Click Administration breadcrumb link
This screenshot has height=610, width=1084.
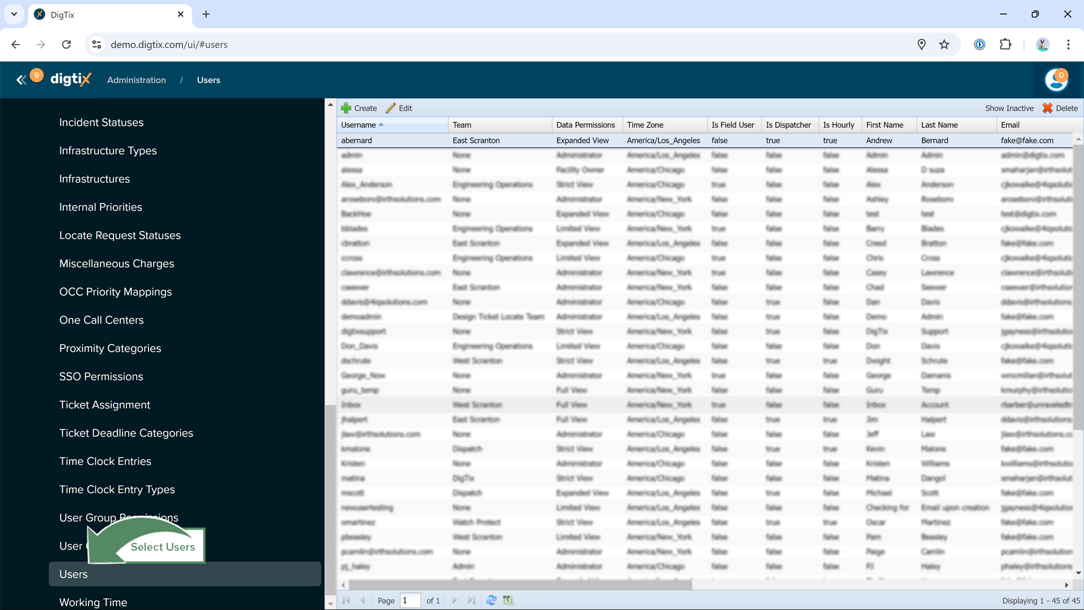tap(137, 80)
